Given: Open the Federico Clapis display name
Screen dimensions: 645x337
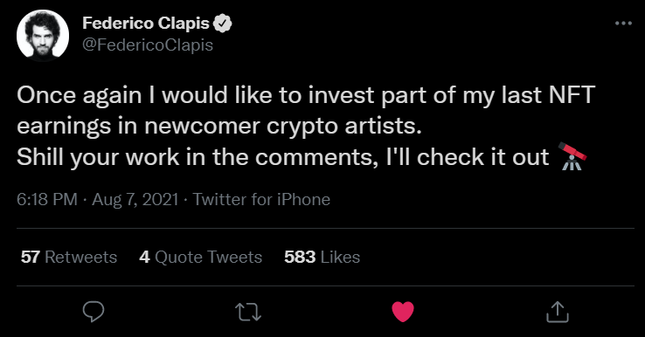Looking at the screenshot, I should coord(146,24).
